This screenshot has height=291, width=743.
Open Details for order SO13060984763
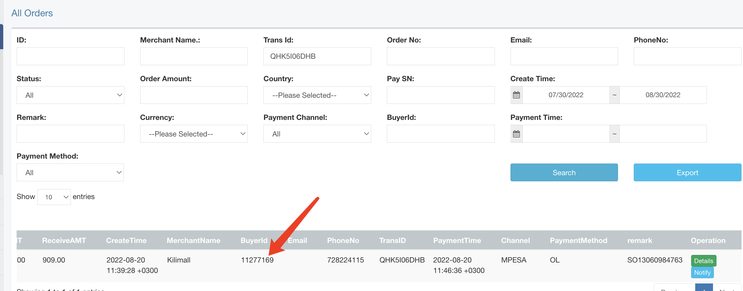pyautogui.click(x=703, y=260)
